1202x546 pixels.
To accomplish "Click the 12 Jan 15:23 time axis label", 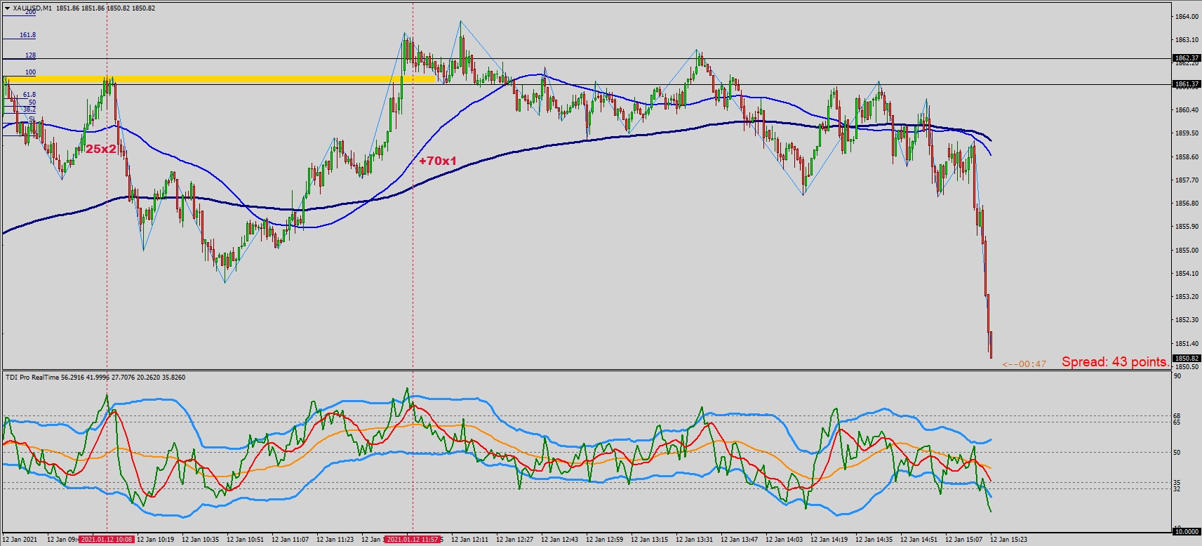I will tap(1008, 540).
